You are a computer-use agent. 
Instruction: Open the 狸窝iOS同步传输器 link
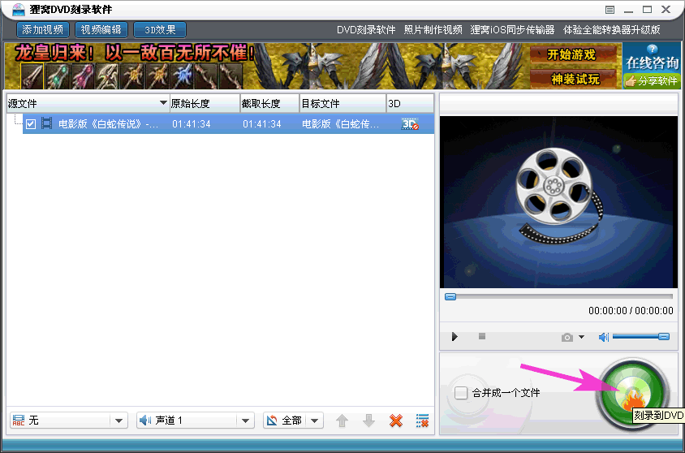(x=512, y=30)
